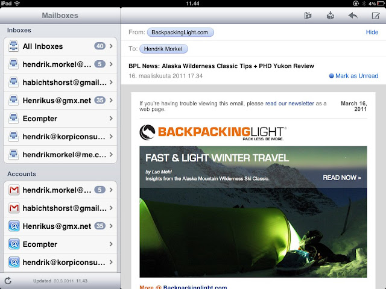Open the Fast & Light Winter Travel image
Image resolution: width=386 pixels, height=289 pixels.
tap(253, 212)
